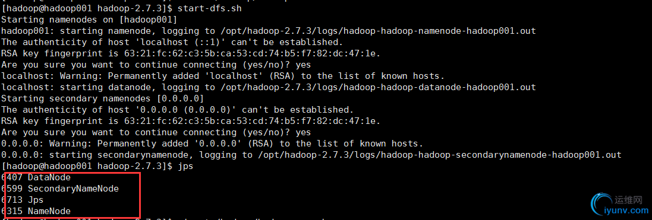
Task: Select the DataNode process line
Action: pyautogui.click(x=36, y=178)
